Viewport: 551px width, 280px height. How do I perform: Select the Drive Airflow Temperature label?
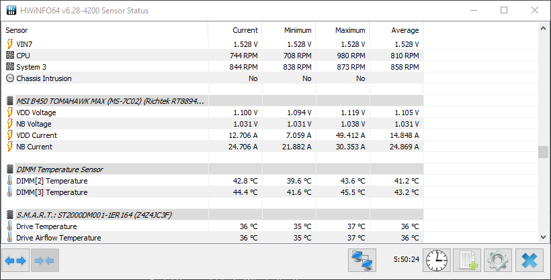(58, 238)
